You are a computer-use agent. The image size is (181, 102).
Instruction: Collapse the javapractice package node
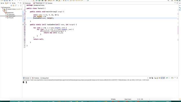5,12
